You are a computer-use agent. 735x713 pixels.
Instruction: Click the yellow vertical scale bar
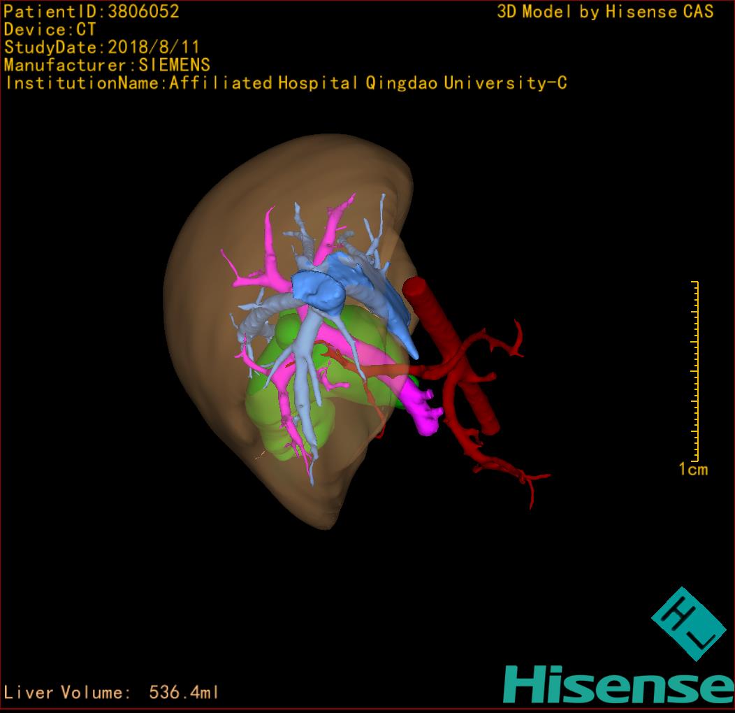point(695,370)
